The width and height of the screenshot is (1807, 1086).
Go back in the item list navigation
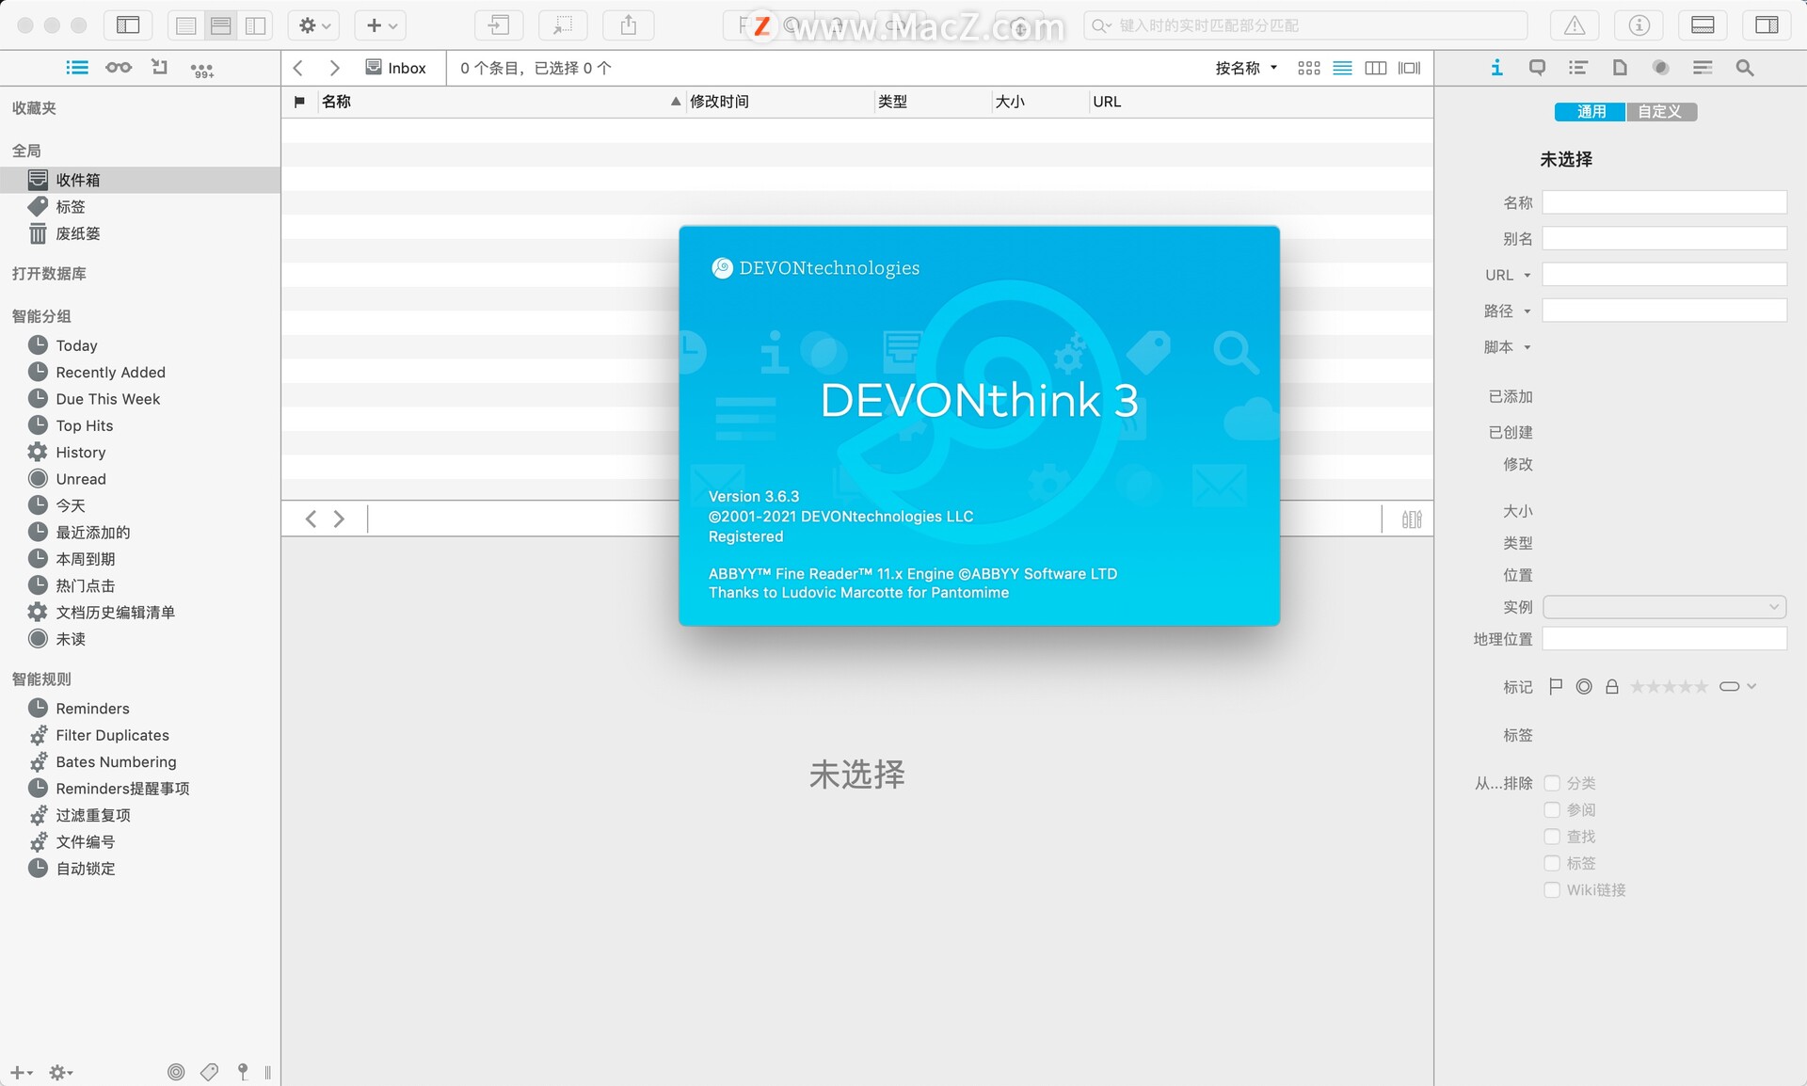click(x=298, y=68)
